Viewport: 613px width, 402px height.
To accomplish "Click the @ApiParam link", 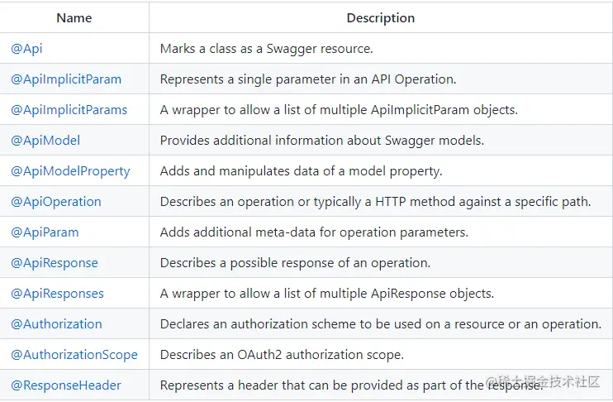I will pos(45,232).
